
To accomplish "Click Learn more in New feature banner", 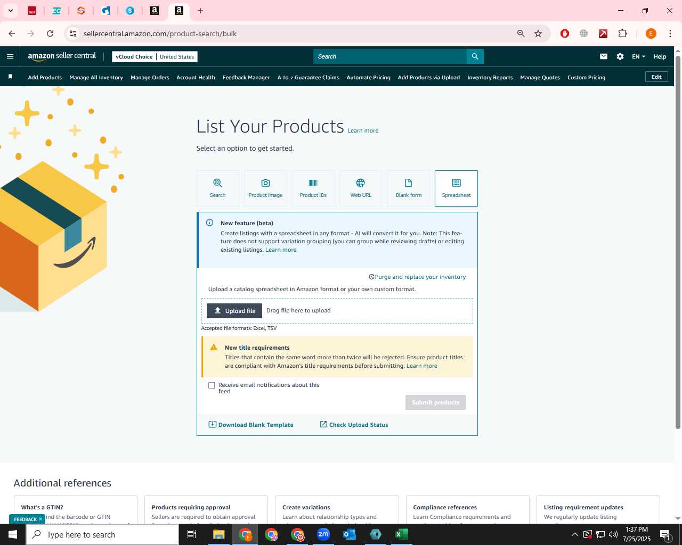I will click(x=281, y=250).
